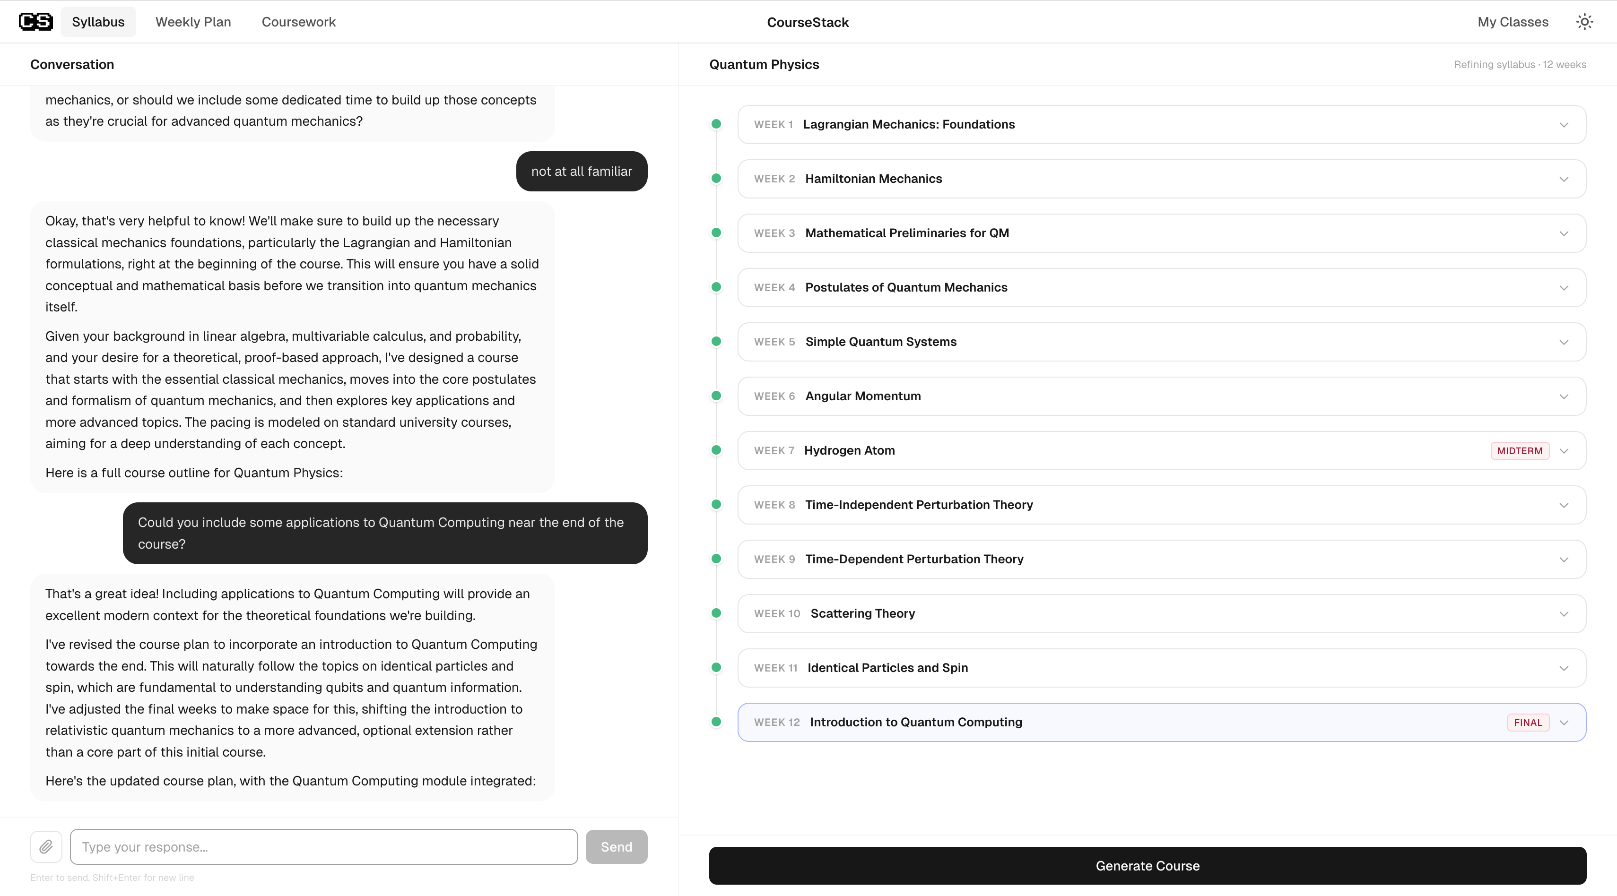Click the green timeline dot for Week 6
Screen dimensions: 1617x896
click(x=716, y=396)
